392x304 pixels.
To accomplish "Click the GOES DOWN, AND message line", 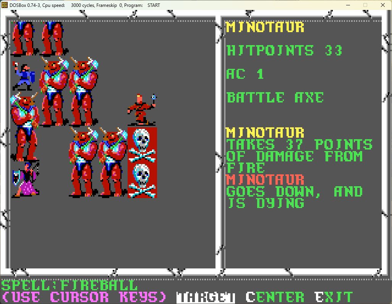I will coord(294,192).
